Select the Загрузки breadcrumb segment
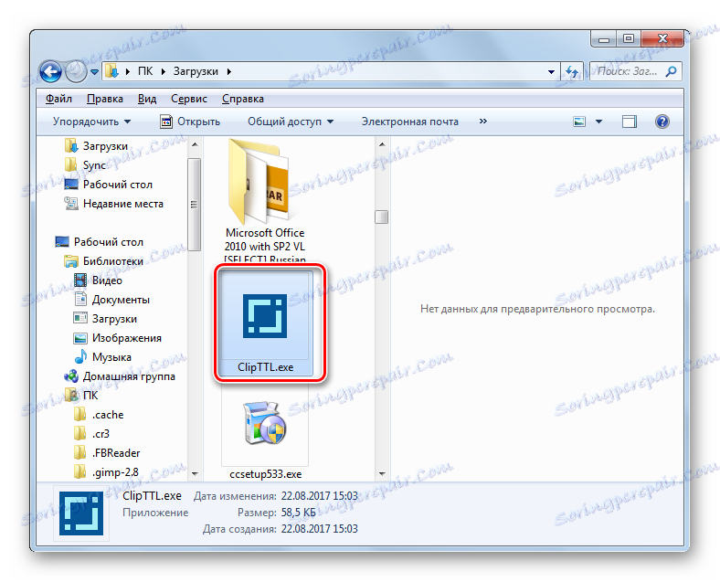This screenshot has width=720, height=582. click(196, 71)
